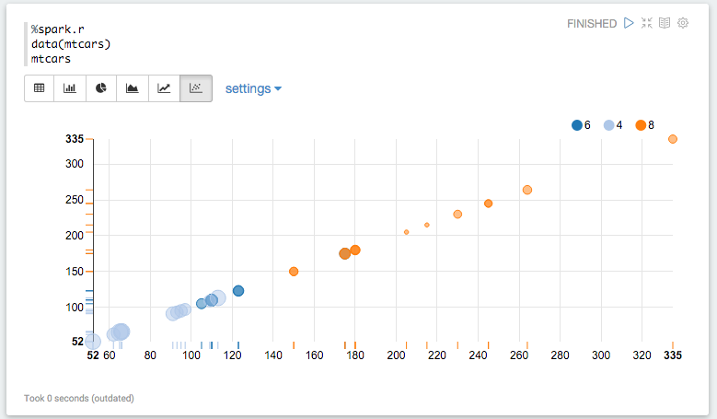This screenshot has width=717, height=419.
Task: Click the orange point at 150
Action: coord(294,272)
